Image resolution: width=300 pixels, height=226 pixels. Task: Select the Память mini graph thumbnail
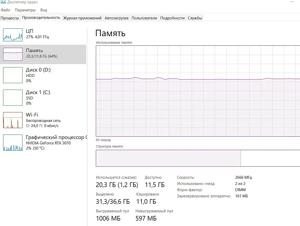click(x=13, y=54)
